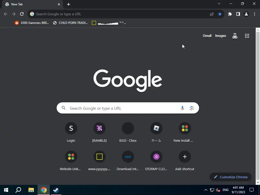
Task: Open the Extensions puzzle icon
Action: pyautogui.click(x=230, y=14)
